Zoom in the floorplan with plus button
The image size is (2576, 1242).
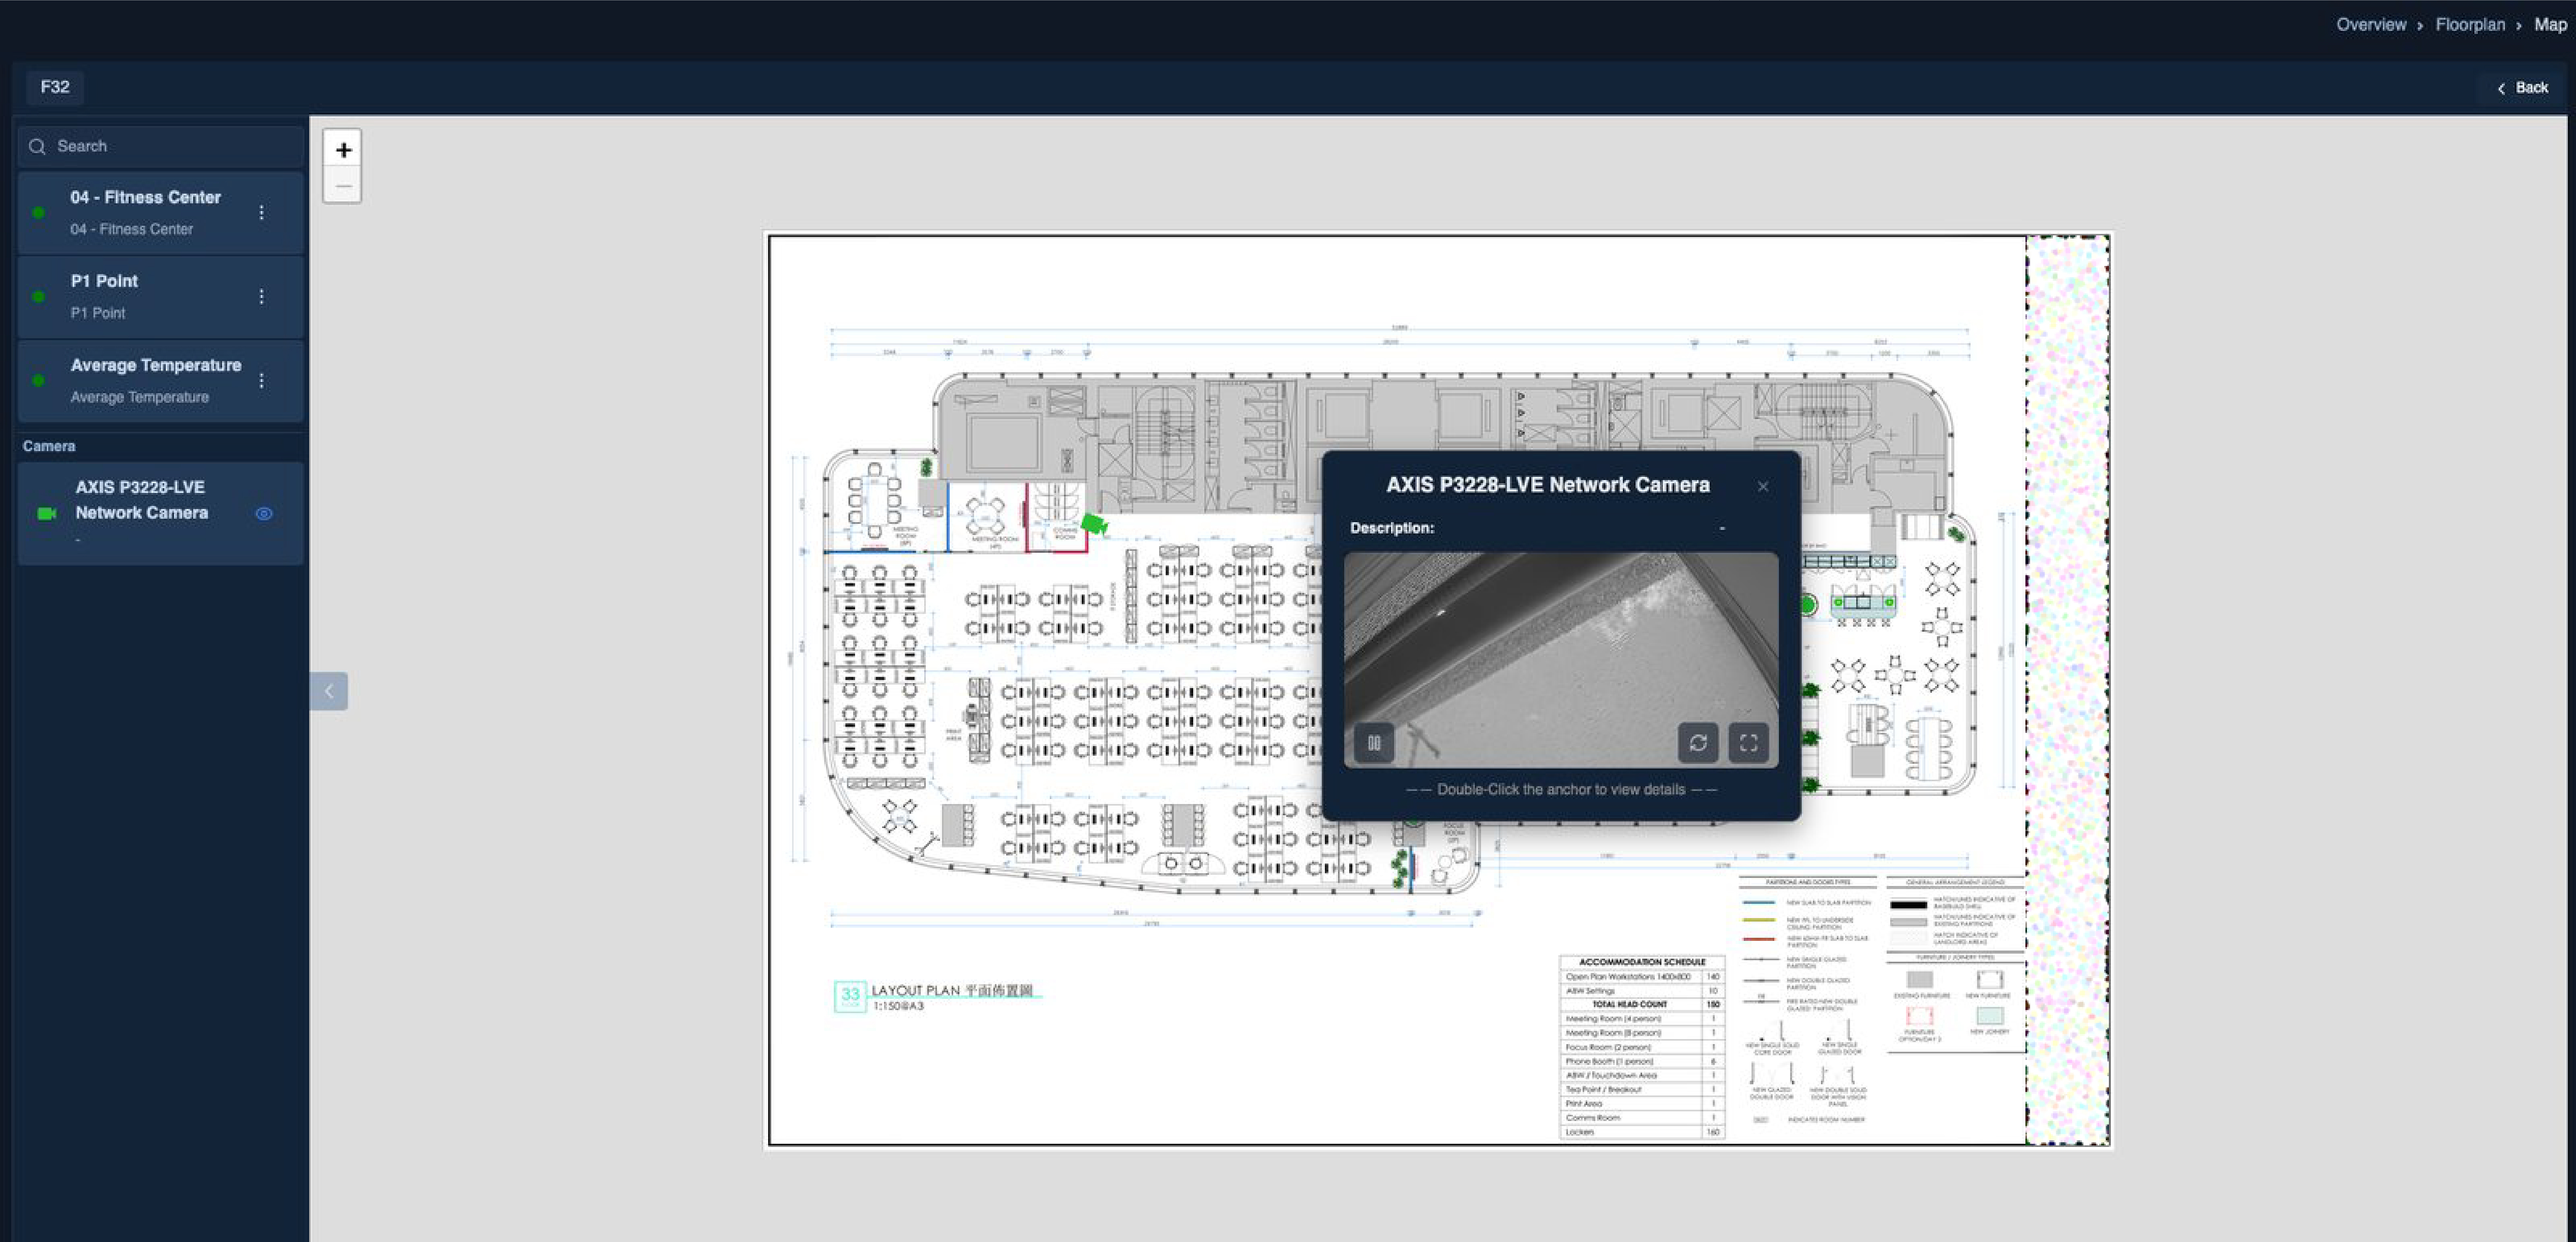(343, 149)
